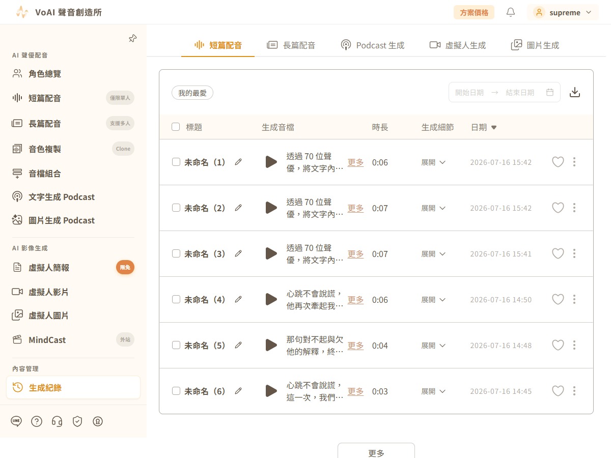Image resolution: width=611 pixels, height=458 pixels.
Task: Open the LINE icon in the sidebar footer
Action: point(16,421)
